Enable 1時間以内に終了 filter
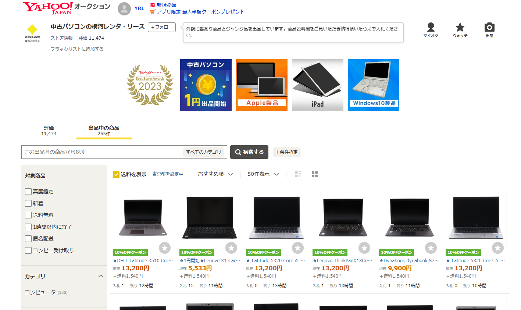This screenshot has width=521, height=310. pos(28,227)
